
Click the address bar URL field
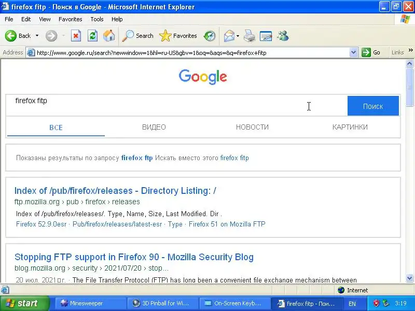coord(192,53)
